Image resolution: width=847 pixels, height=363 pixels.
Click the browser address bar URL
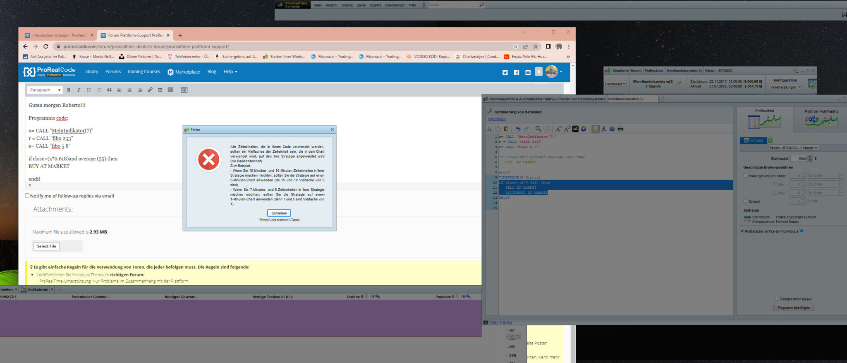[x=146, y=47]
